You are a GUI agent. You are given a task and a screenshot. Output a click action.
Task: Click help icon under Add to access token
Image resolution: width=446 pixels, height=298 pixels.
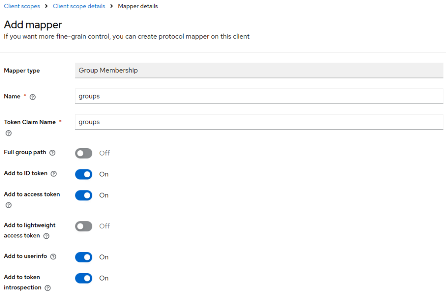click(x=8, y=205)
